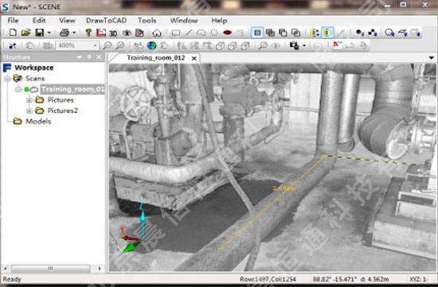
Task: Click the Structure panel scroll right arrow
Action: (x=100, y=269)
